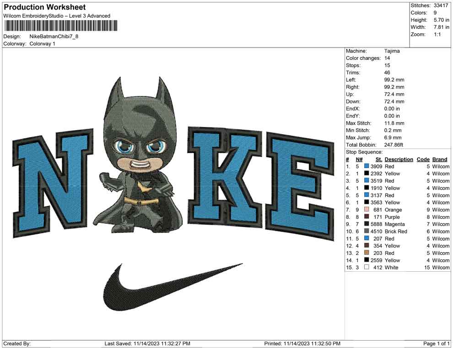This screenshot has width=453, height=348.
Task: Click the blue letter K in the design
Action: click(225, 176)
